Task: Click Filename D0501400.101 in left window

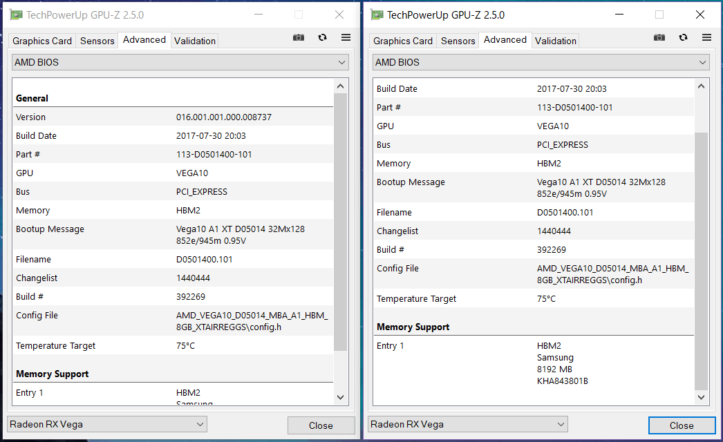Action: point(205,260)
